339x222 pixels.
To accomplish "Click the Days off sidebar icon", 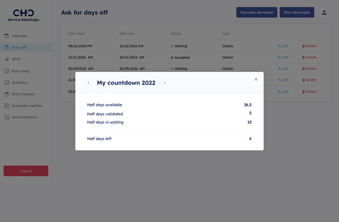I will (7, 48).
